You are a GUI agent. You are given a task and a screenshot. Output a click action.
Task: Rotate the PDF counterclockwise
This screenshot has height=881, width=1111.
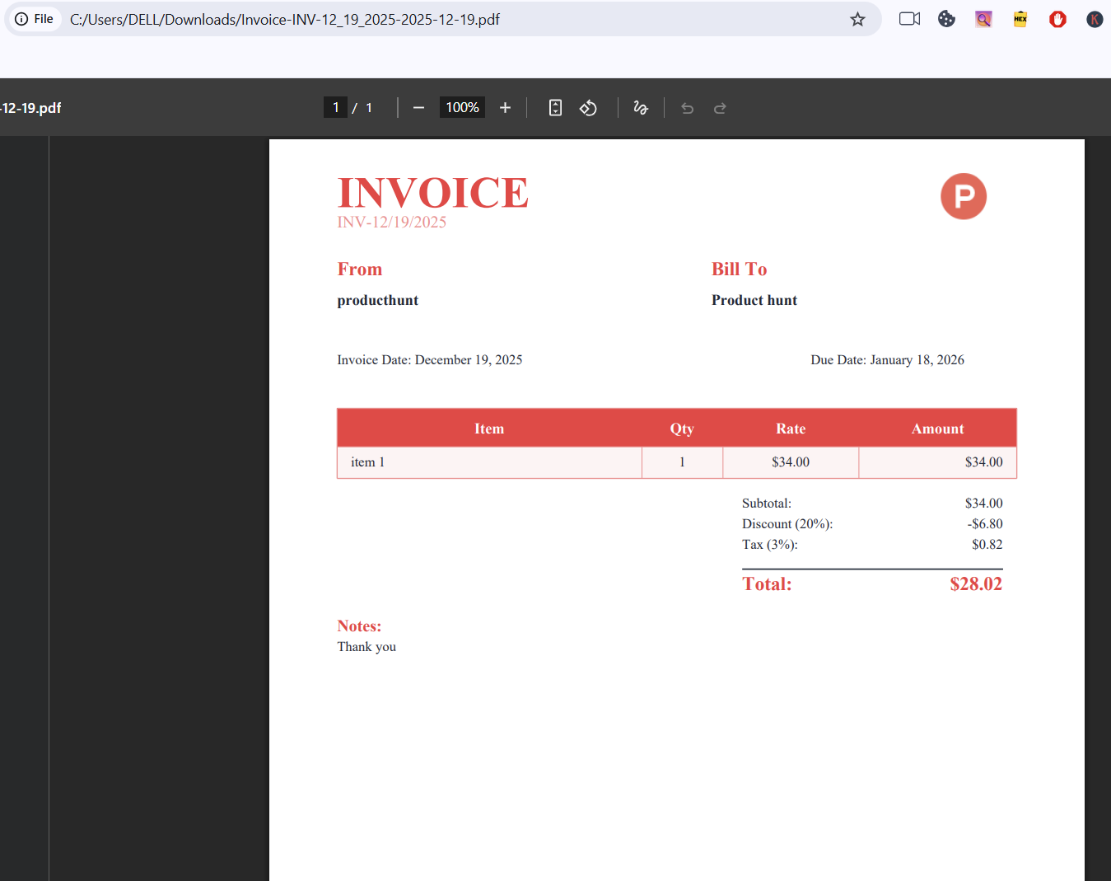coord(588,107)
